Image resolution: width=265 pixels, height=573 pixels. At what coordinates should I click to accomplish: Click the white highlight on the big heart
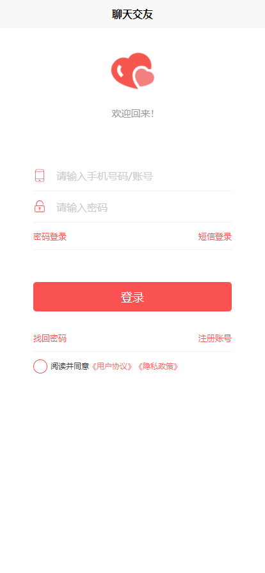tap(120, 71)
